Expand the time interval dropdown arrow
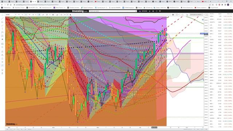The image size is (233, 131). 36,15
